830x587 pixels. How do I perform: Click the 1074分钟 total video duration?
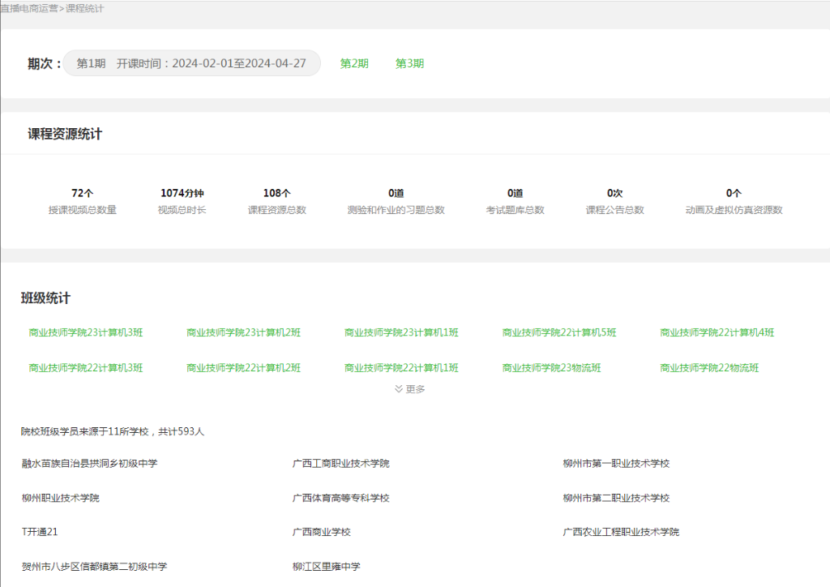[x=182, y=193]
